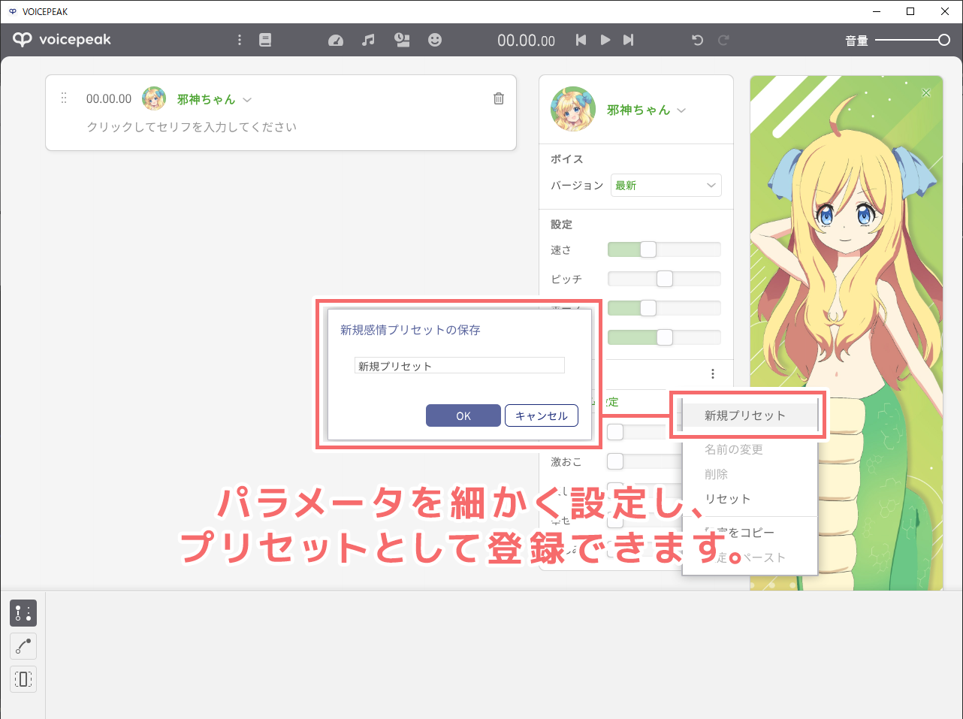Skip to the end of playback
Screen dimensions: 963x719
(x=629, y=40)
